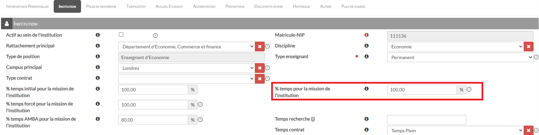Screen dimensions: 539x135
Task: Click red info icon next to Matricule-NIP
Action: (366, 35)
